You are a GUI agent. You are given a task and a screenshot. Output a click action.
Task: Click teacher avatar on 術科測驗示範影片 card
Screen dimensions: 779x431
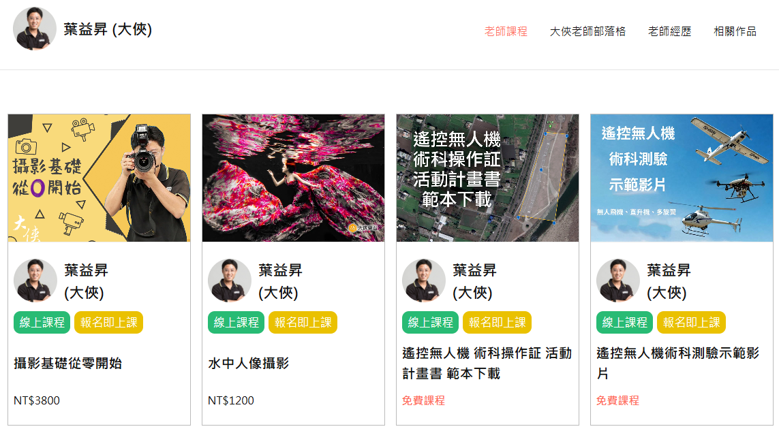click(x=618, y=281)
